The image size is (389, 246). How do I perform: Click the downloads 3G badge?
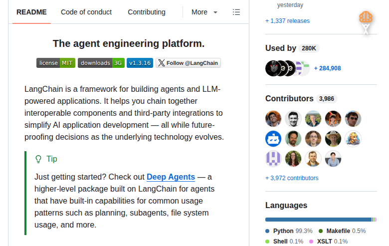[x=101, y=63]
